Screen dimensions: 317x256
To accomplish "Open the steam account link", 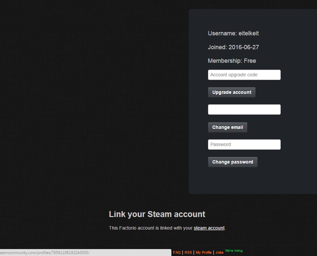I will [x=209, y=228].
